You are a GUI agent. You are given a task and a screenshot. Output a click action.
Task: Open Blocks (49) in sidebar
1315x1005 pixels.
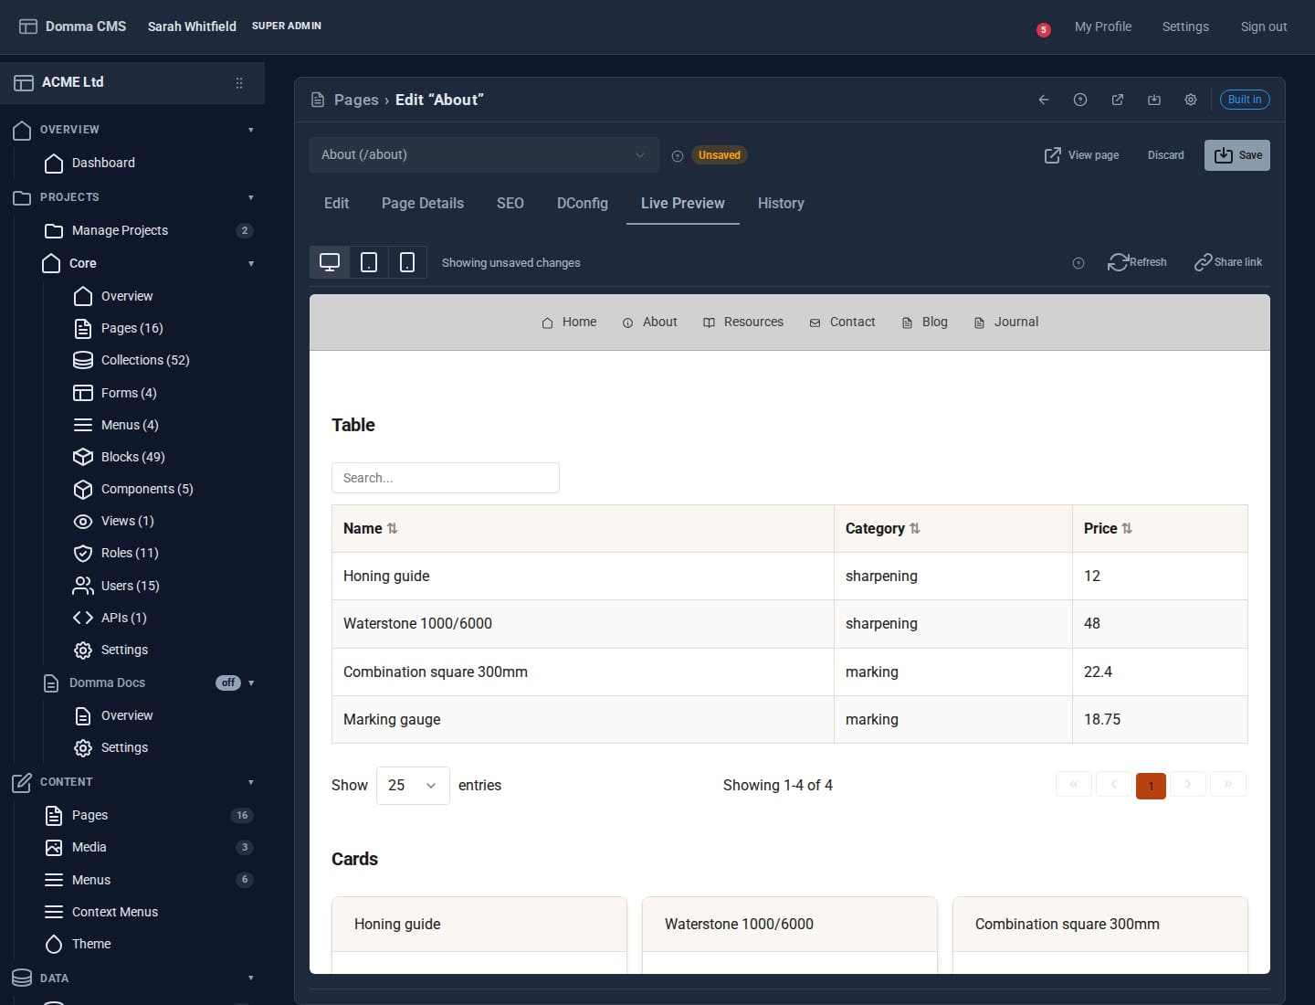[x=133, y=457]
